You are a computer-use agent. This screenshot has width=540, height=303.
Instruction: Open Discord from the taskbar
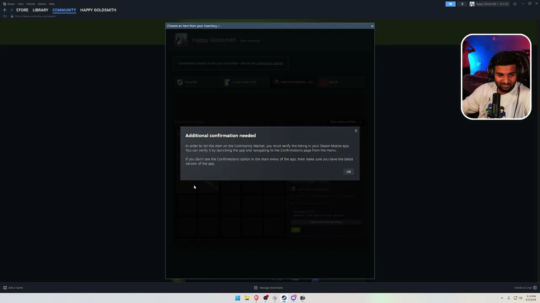point(293,298)
